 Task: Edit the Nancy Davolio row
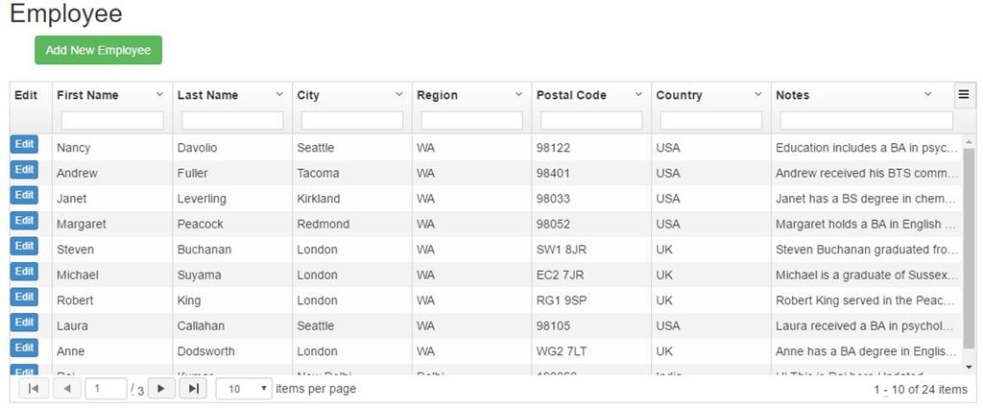[x=24, y=144]
